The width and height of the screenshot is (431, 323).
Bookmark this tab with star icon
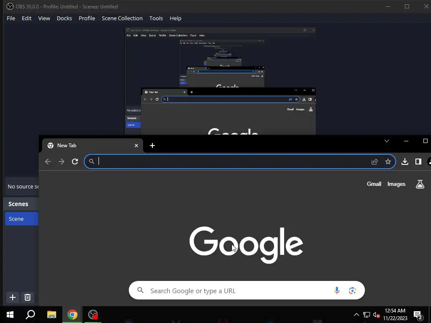pos(388,161)
